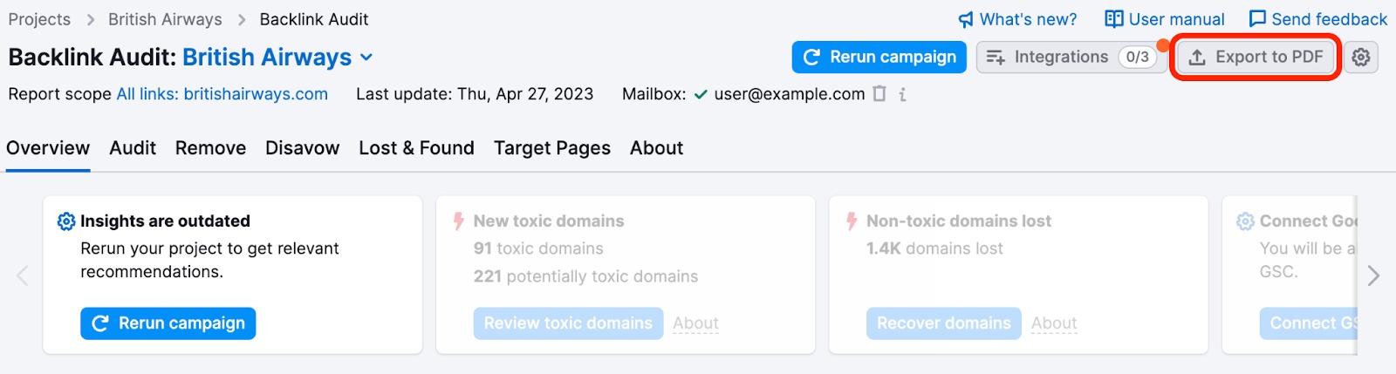Click the megaphone What's new icon
The height and width of the screenshot is (374, 1396).
[x=966, y=19]
